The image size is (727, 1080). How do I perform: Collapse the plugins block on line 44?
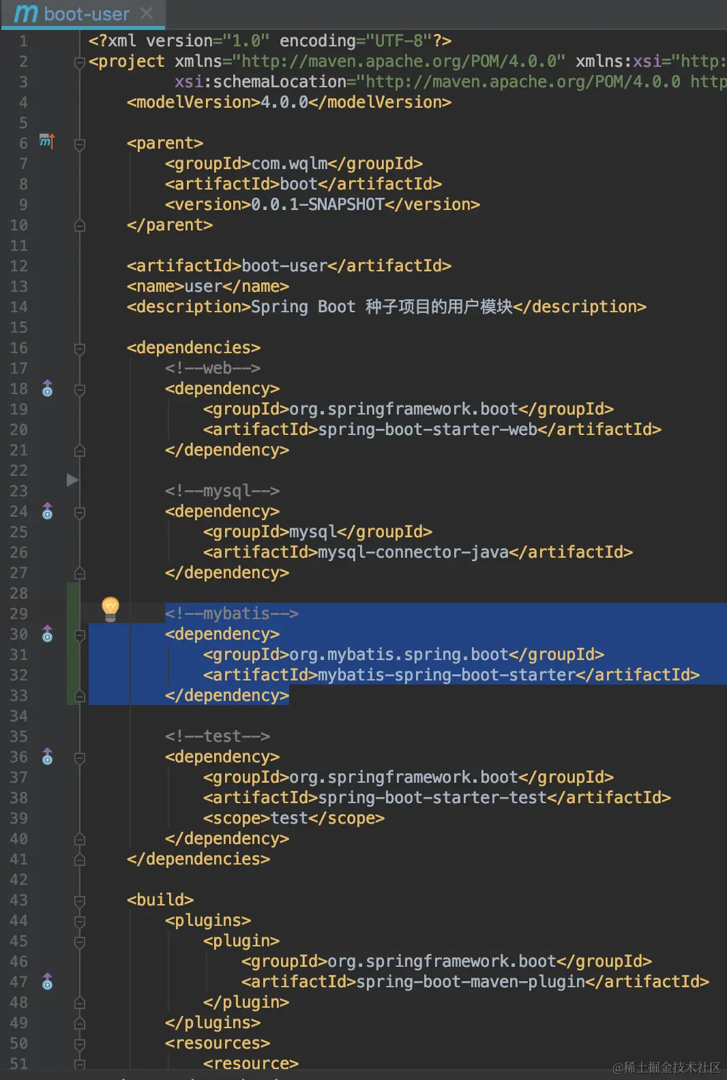(79, 922)
